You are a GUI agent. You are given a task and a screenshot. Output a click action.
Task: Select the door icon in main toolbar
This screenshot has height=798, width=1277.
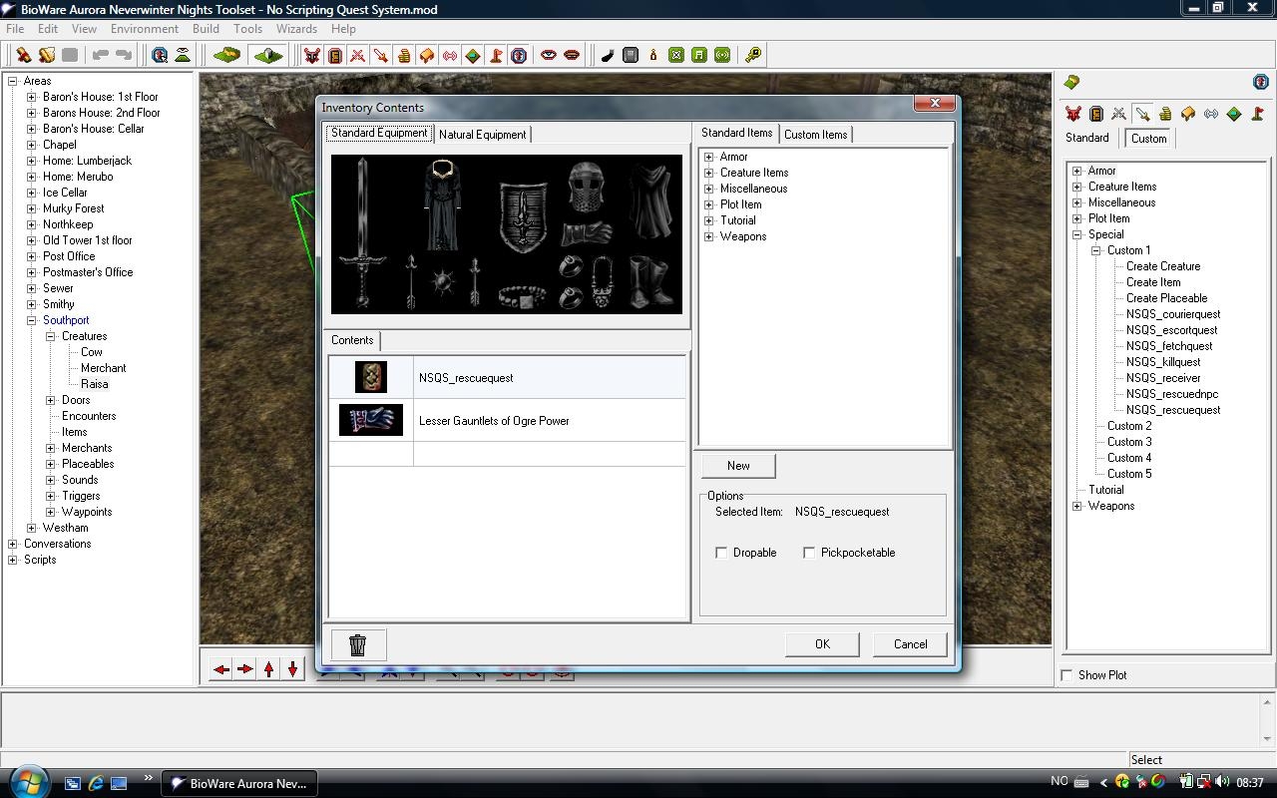tap(335, 56)
